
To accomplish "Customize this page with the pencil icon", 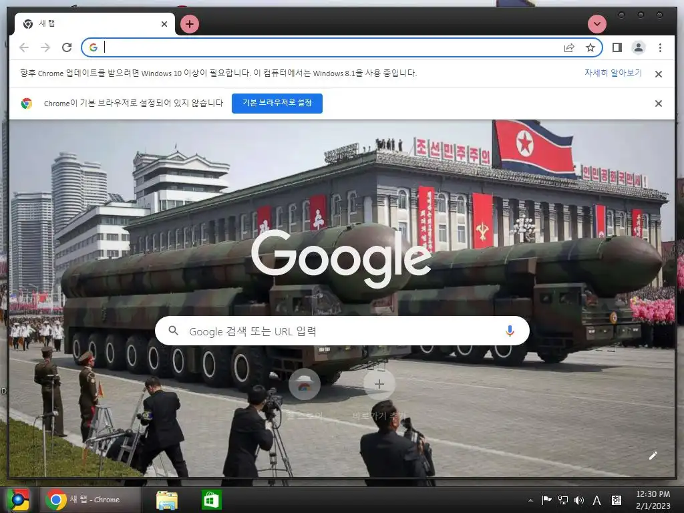I will (x=653, y=456).
